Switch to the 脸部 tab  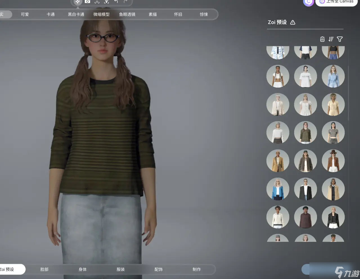coord(44,269)
